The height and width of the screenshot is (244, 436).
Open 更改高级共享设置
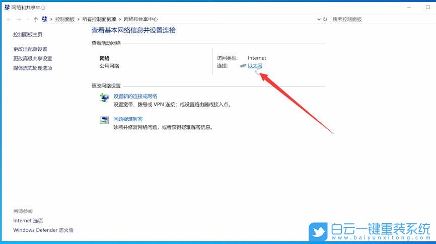tap(33, 58)
